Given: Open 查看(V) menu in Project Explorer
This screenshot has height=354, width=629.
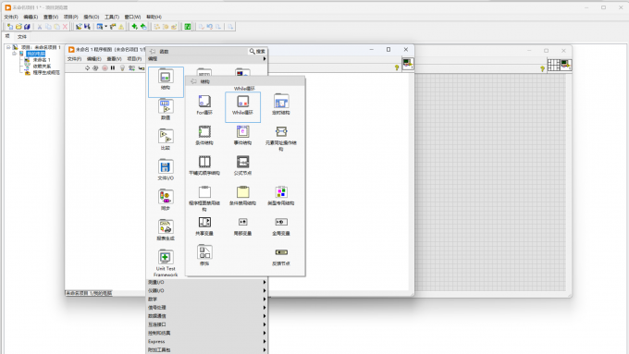Looking at the screenshot, I should (x=51, y=17).
